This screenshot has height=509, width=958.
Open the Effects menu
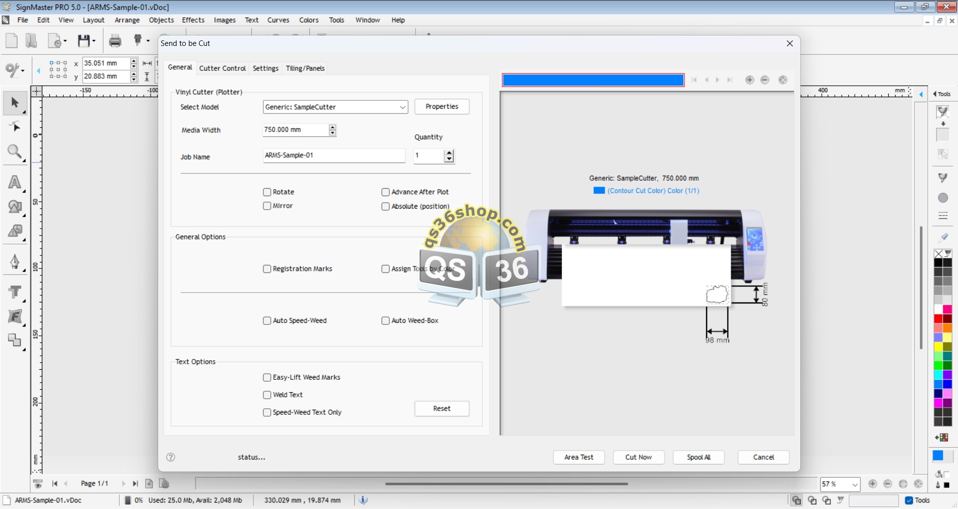pyautogui.click(x=193, y=20)
